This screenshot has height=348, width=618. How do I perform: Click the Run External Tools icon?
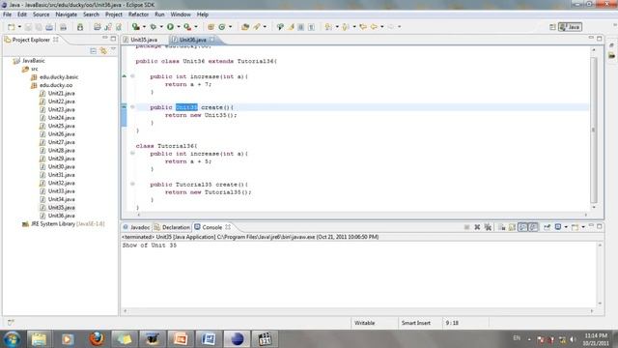click(x=187, y=27)
